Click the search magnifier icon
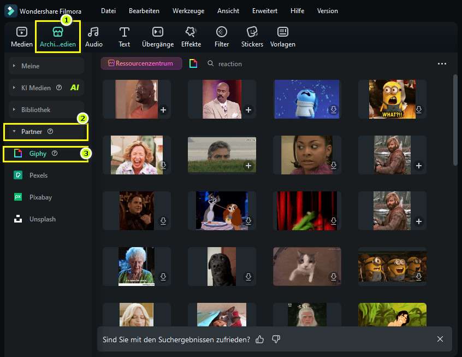This screenshot has height=357, width=462. click(210, 63)
